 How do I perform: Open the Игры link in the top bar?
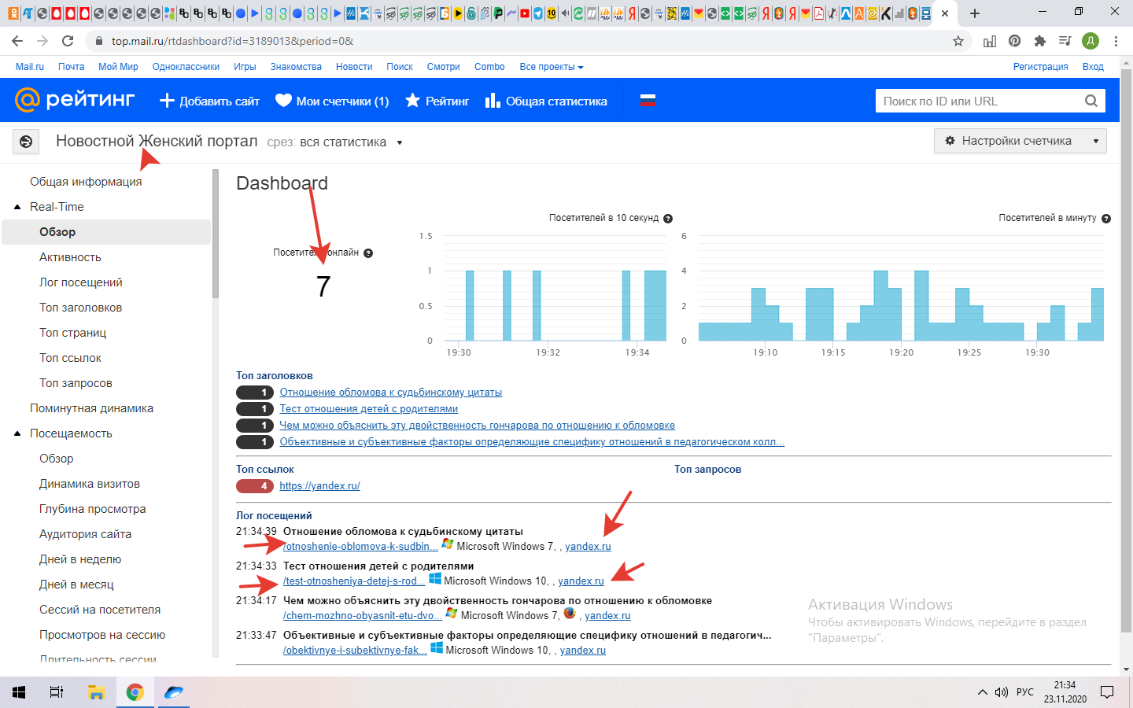[245, 67]
